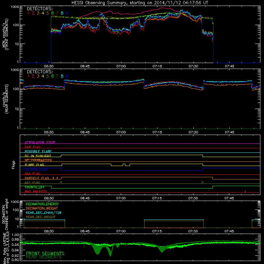Click the 10 y-axis tick of the rear segments panel
The image size is (264, 264).
17,109
